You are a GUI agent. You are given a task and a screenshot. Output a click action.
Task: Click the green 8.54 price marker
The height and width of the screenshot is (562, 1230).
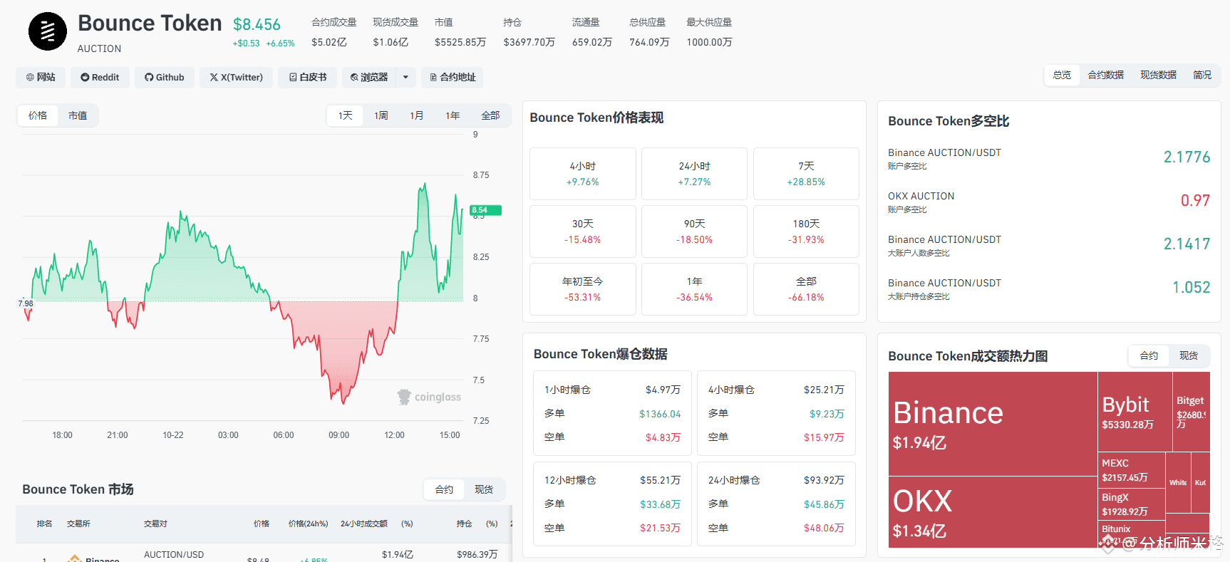486,210
